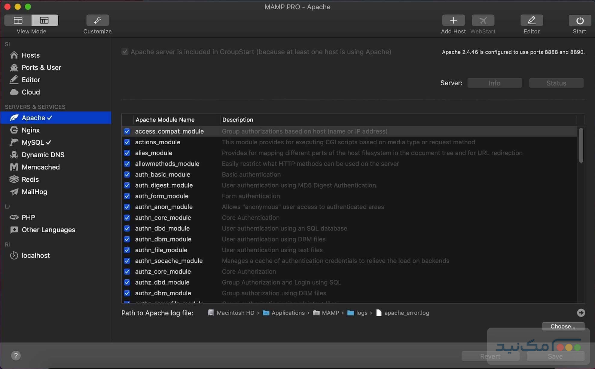Image resolution: width=595 pixels, height=369 pixels.
Task: Click the Choose... button
Action: point(563,326)
